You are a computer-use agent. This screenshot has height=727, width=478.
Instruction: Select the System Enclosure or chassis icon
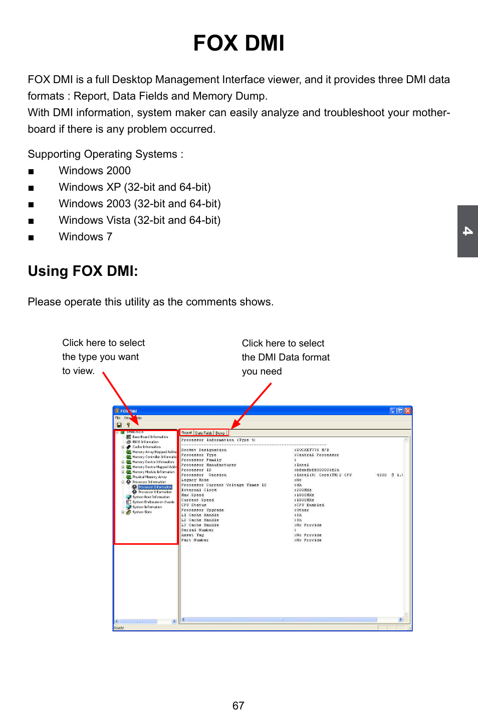129,502
